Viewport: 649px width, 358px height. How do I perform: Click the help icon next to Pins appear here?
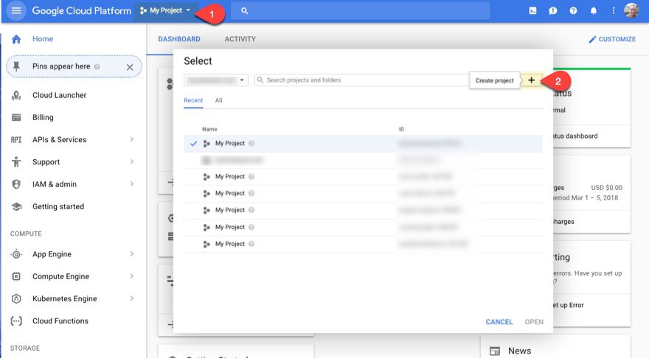point(97,66)
